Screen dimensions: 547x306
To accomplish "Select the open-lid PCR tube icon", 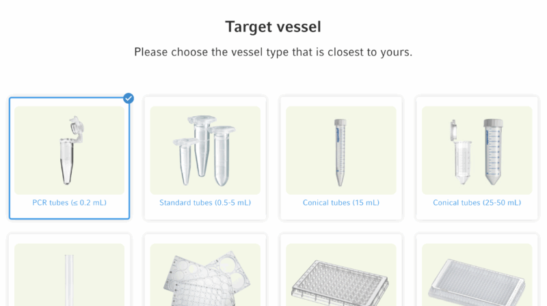I will pos(72,150).
